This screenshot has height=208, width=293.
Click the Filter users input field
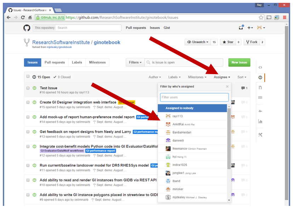(194, 97)
